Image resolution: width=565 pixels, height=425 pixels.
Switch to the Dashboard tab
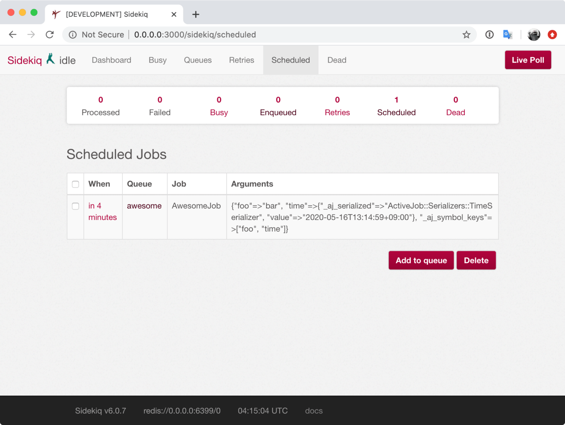pos(111,60)
